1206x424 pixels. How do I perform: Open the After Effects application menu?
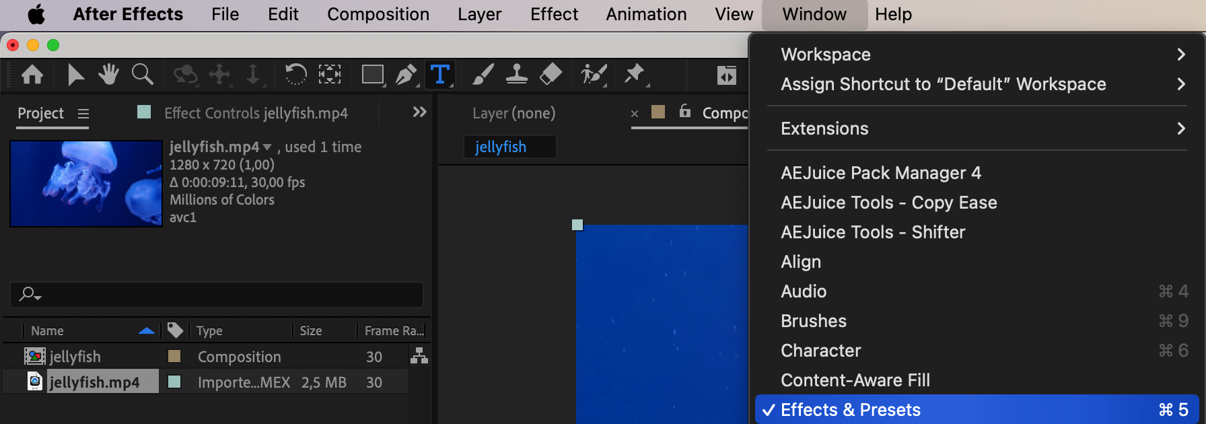(x=128, y=14)
